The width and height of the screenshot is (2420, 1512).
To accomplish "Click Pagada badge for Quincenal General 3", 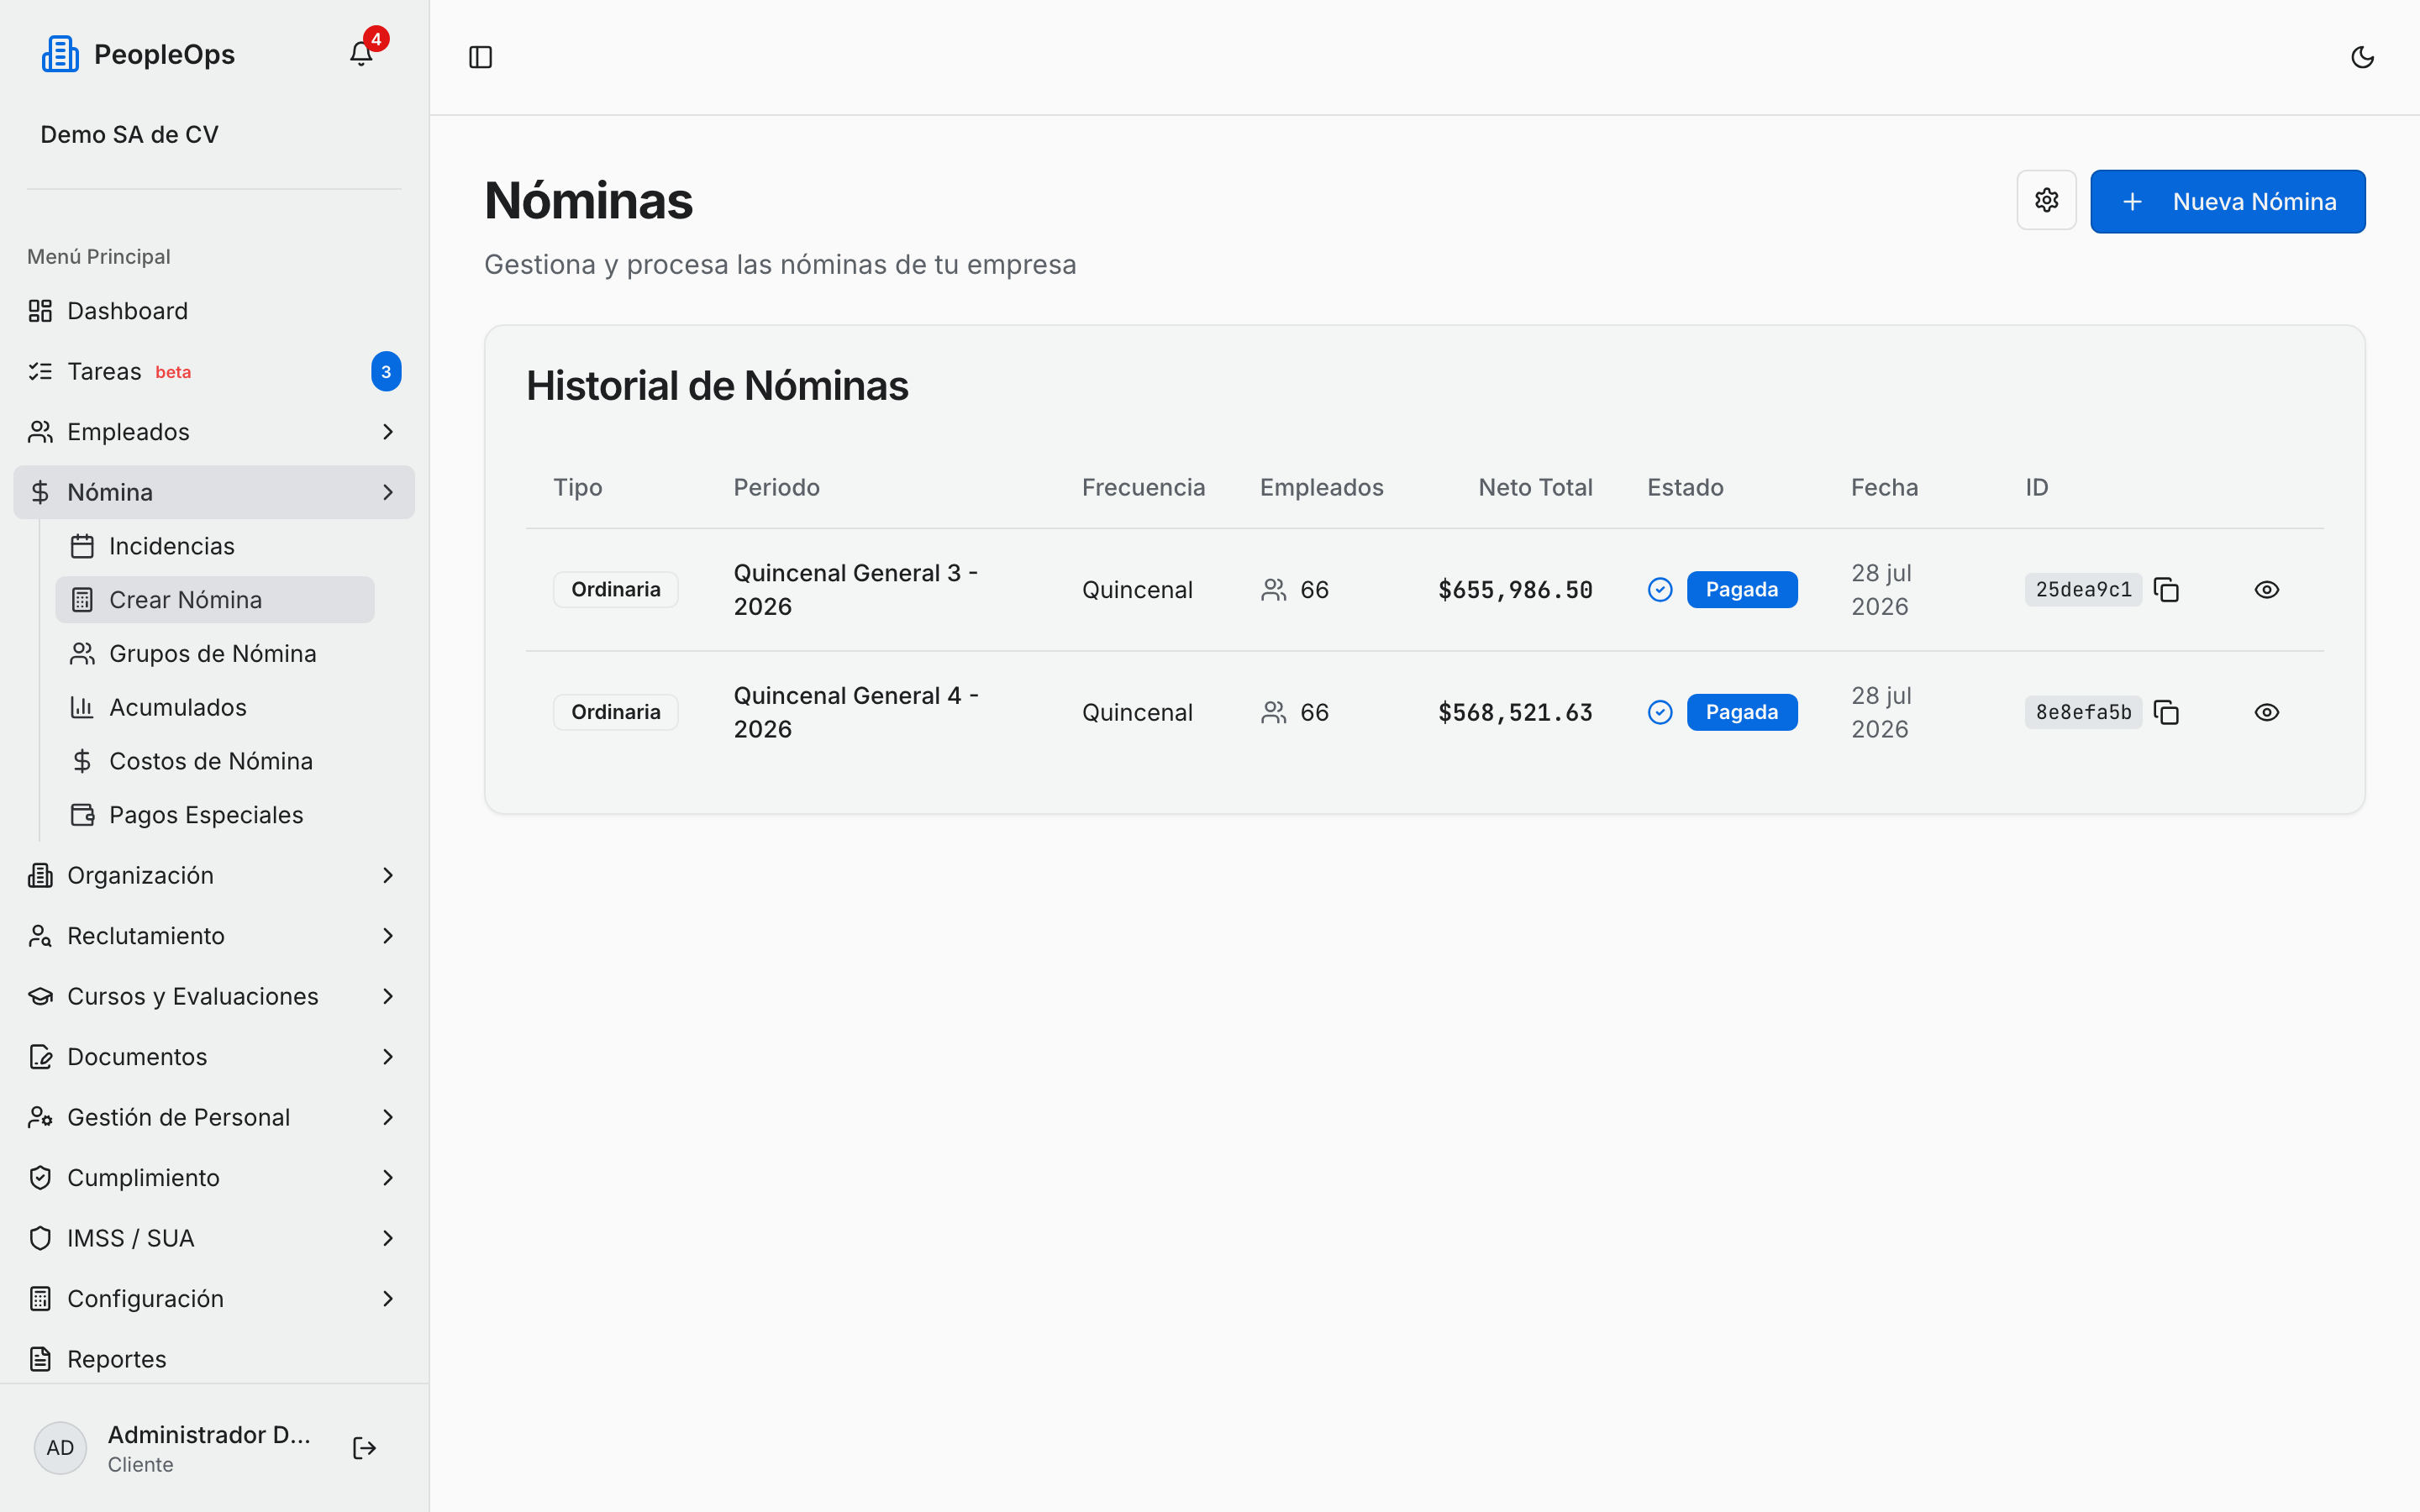I will point(1741,590).
